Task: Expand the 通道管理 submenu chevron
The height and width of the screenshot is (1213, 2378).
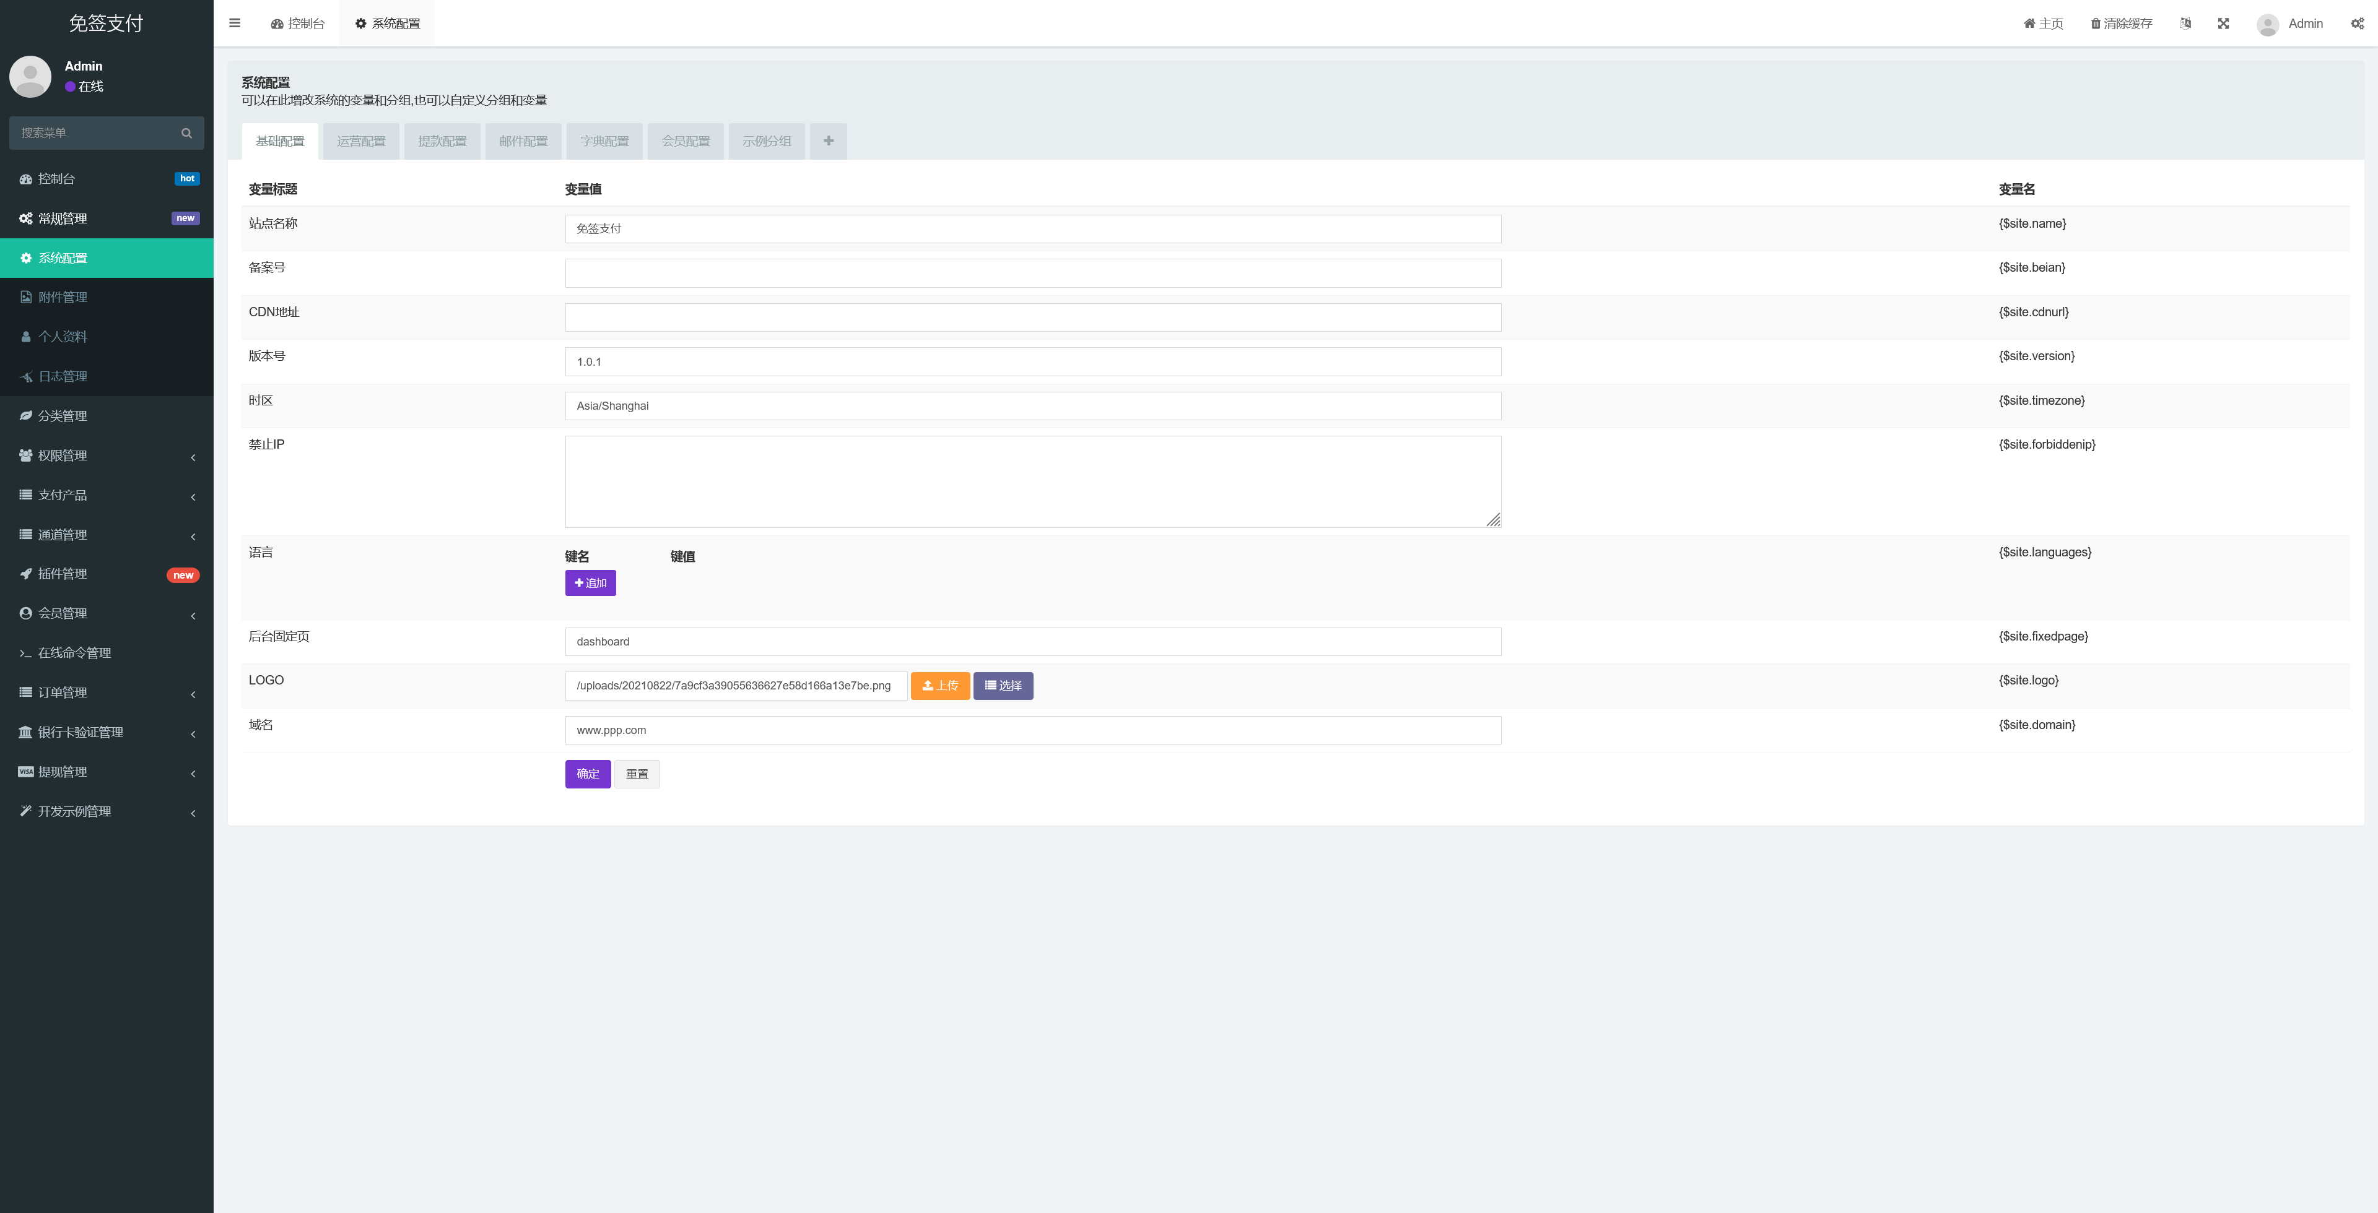Action: tap(193, 537)
